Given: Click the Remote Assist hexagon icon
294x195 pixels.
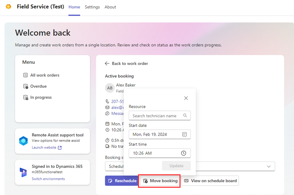Looking at the screenshot, I should pos(24,141).
